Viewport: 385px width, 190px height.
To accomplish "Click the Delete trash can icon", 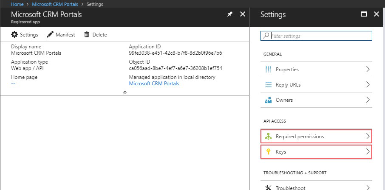I will (x=87, y=35).
